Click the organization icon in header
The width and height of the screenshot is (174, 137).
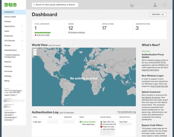click(x=132, y=5)
